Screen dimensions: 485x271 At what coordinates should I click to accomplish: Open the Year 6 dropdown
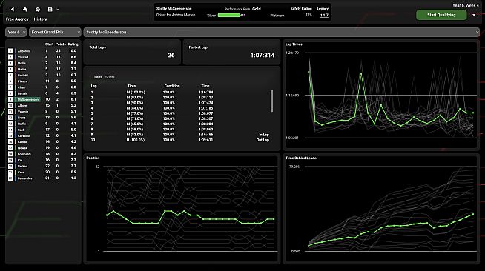pos(16,32)
